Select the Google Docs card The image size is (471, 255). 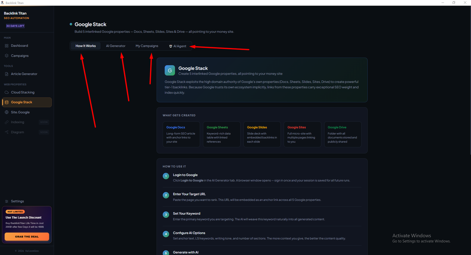[181, 134]
